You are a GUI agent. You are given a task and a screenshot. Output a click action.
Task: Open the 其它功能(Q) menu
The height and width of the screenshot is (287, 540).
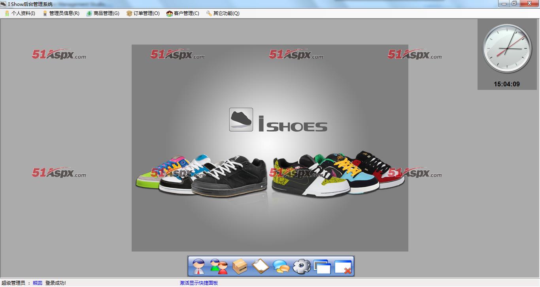pos(223,13)
